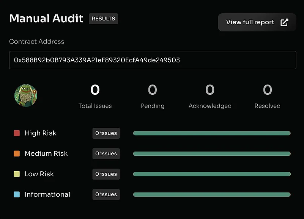Click the High Risk progress bar

211,133
